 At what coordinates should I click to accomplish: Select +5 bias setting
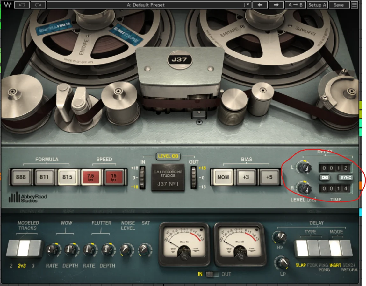point(269,177)
